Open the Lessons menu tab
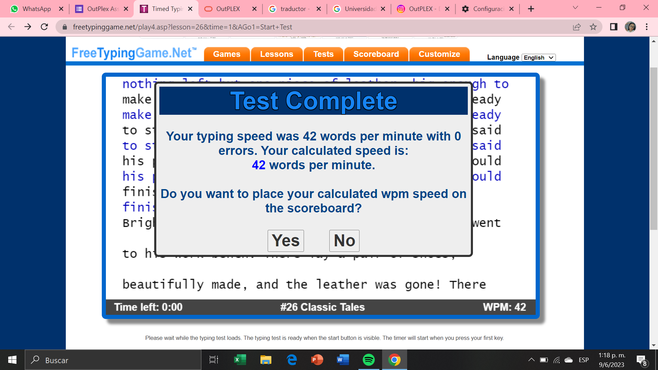Viewport: 658px width, 370px height. (x=277, y=54)
